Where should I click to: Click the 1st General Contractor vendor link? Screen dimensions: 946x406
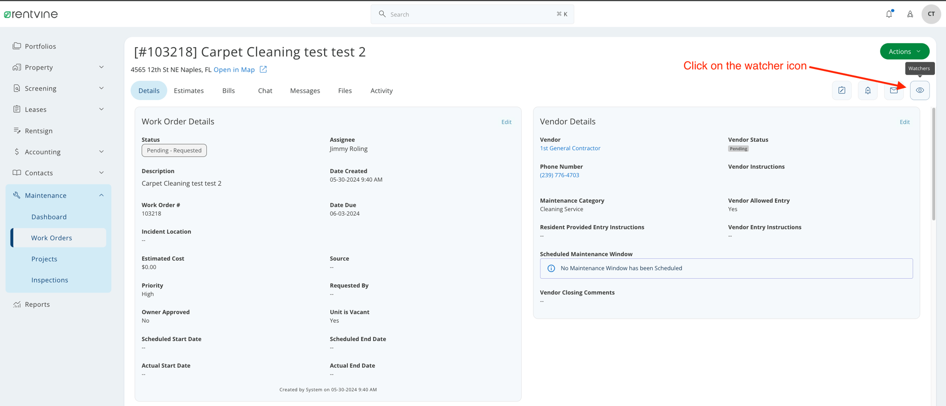click(570, 148)
